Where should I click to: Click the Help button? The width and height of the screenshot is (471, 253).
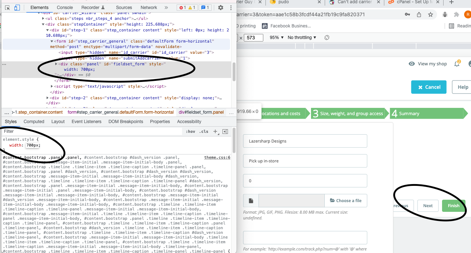click(x=462, y=87)
